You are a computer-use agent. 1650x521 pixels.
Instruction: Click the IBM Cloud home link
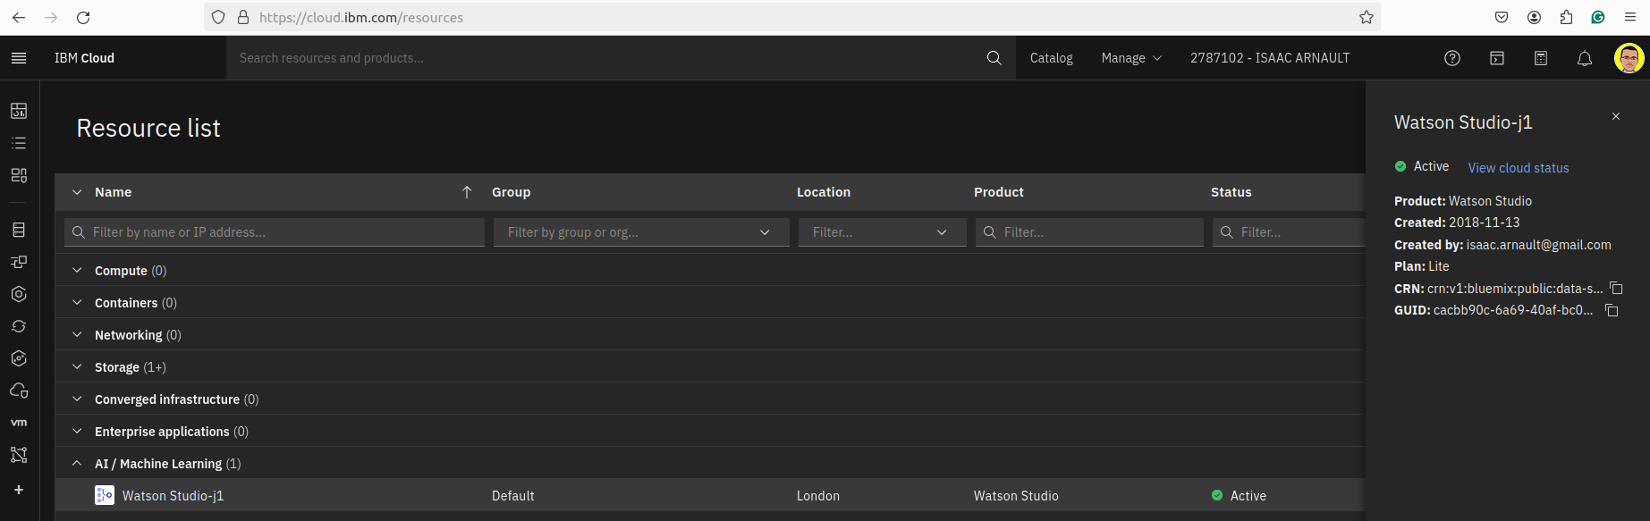pos(84,58)
